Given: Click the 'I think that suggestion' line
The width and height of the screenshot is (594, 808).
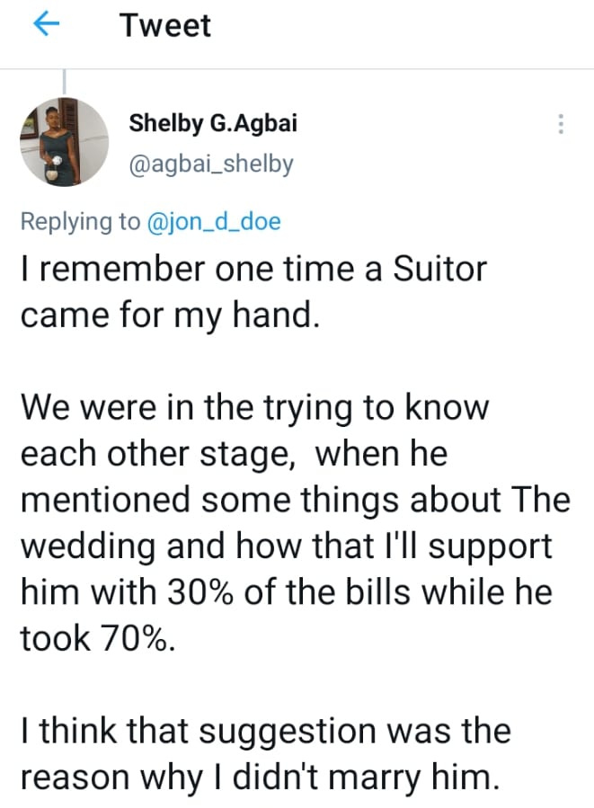Looking at the screenshot, I should (x=265, y=731).
